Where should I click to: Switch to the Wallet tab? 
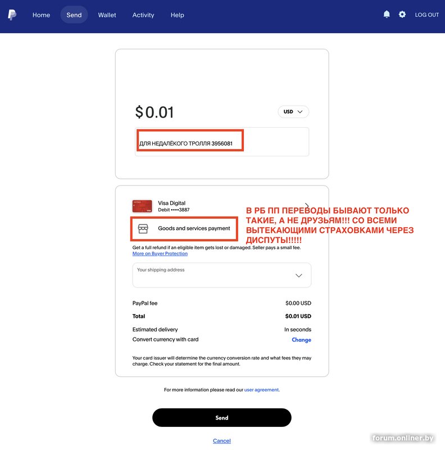(107, 15)
